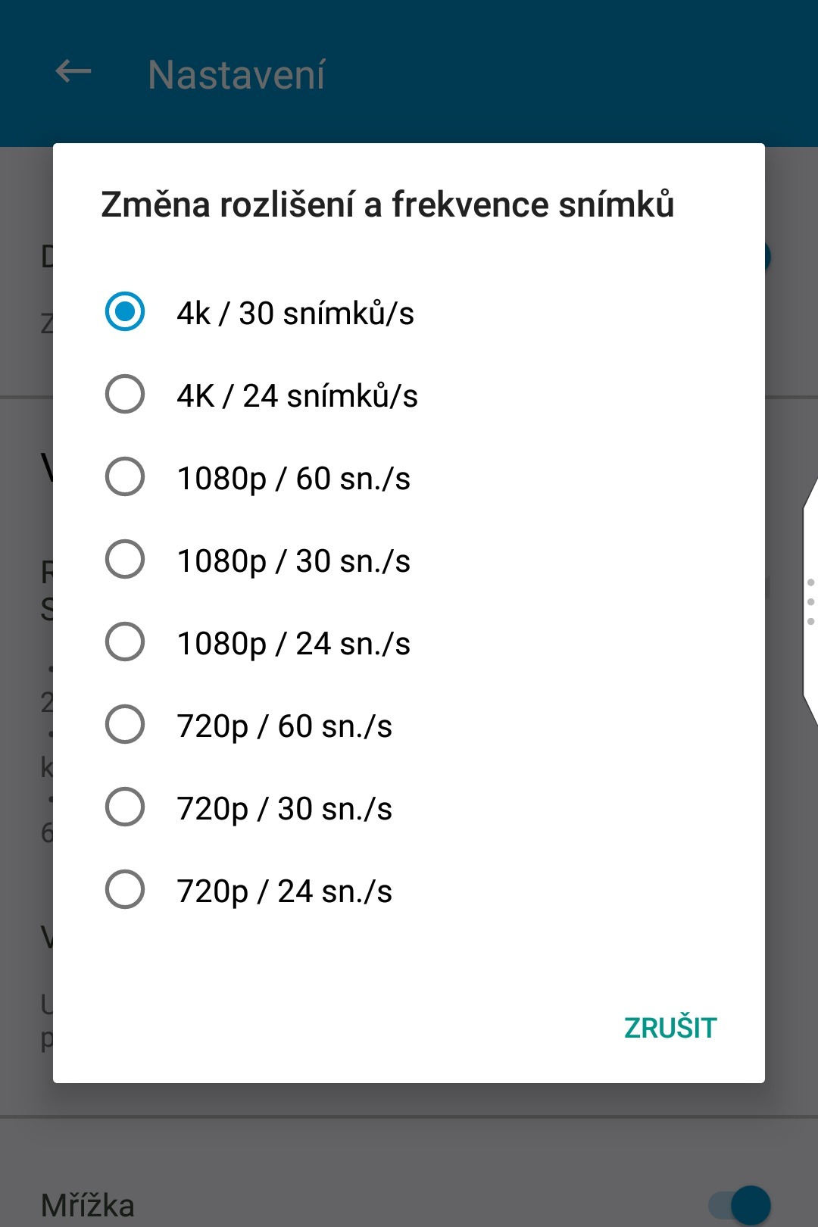Tap the 4K / 24 snímků/s label

297,395
